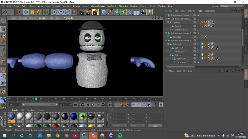This screenshot has height=139, width=248.
Task: Open Spotify from the taskbar
Action: tap(120, 135)
